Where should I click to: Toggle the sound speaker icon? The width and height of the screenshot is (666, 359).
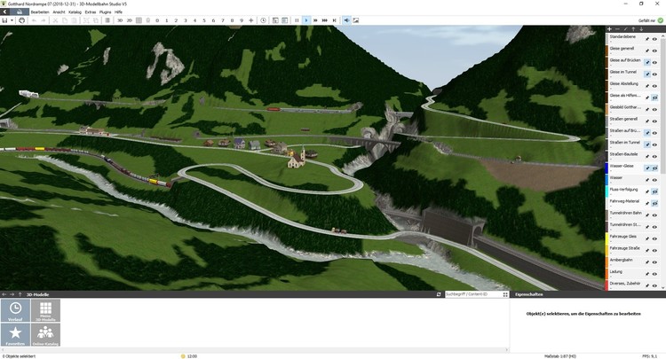click(346, 20)
